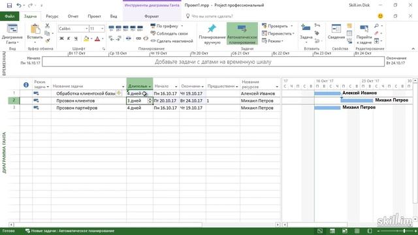The width and height of the screenshot is (418, 235).
Task: Click the Save icon in quick access toolbar
Action: coord(9,5)
